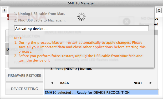Click the Press NEXT button instruction line
This screenshot has height=99, width=163.
coord(71,69)
